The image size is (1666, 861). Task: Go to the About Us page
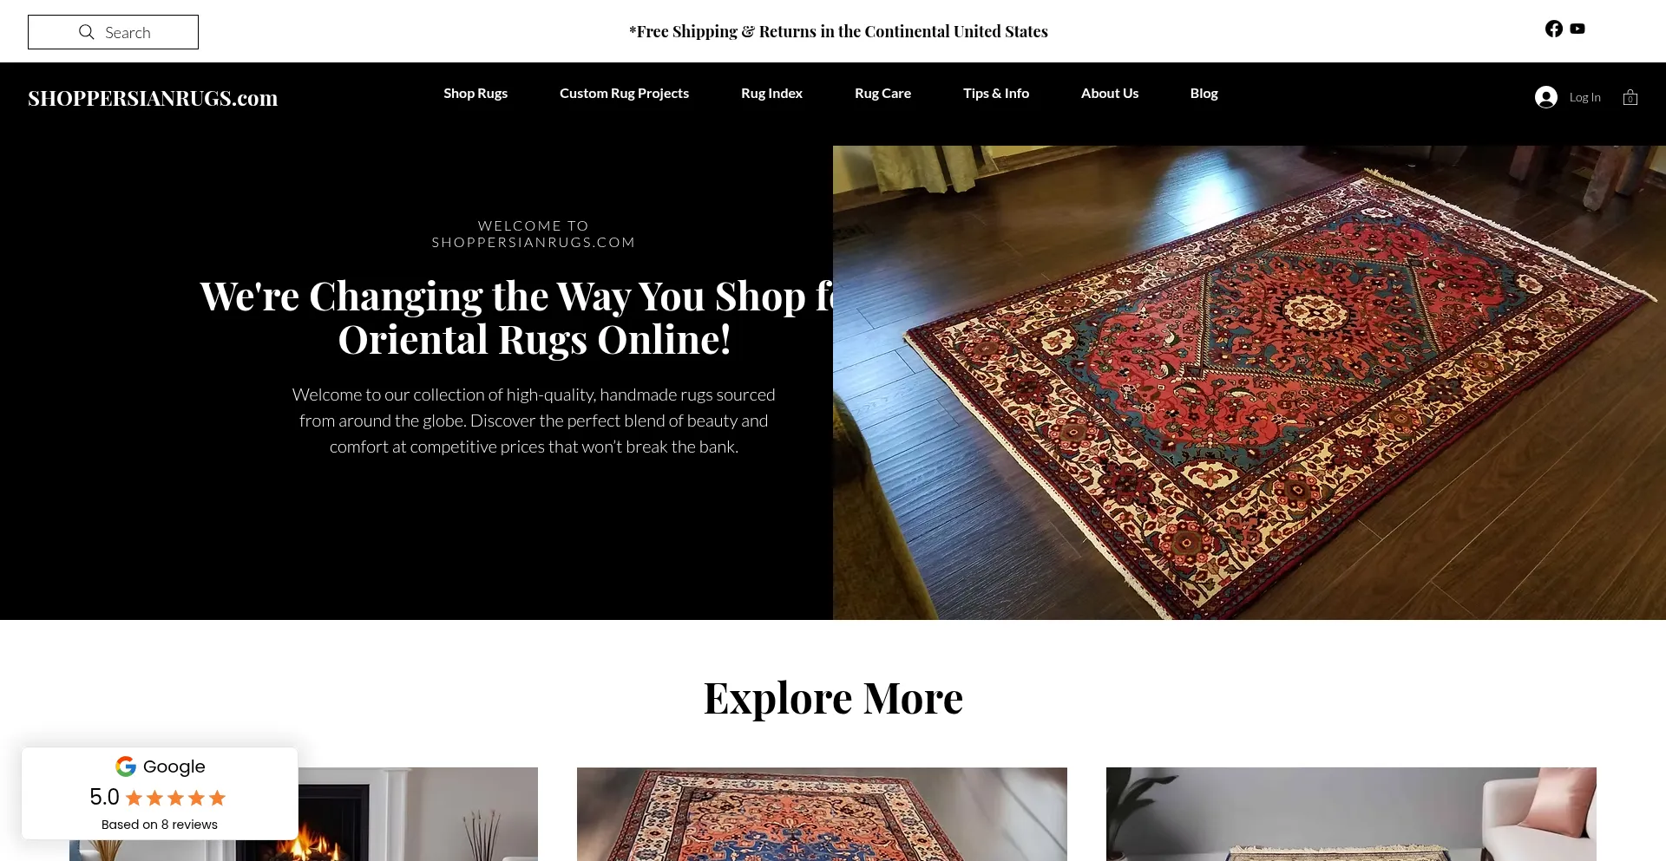click(x=1110, y=93)
